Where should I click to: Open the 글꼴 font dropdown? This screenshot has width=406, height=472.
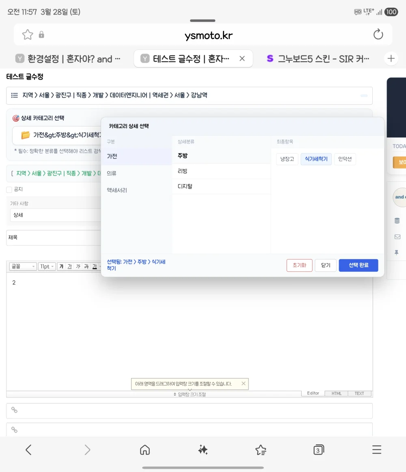click(x=23, y=266)
